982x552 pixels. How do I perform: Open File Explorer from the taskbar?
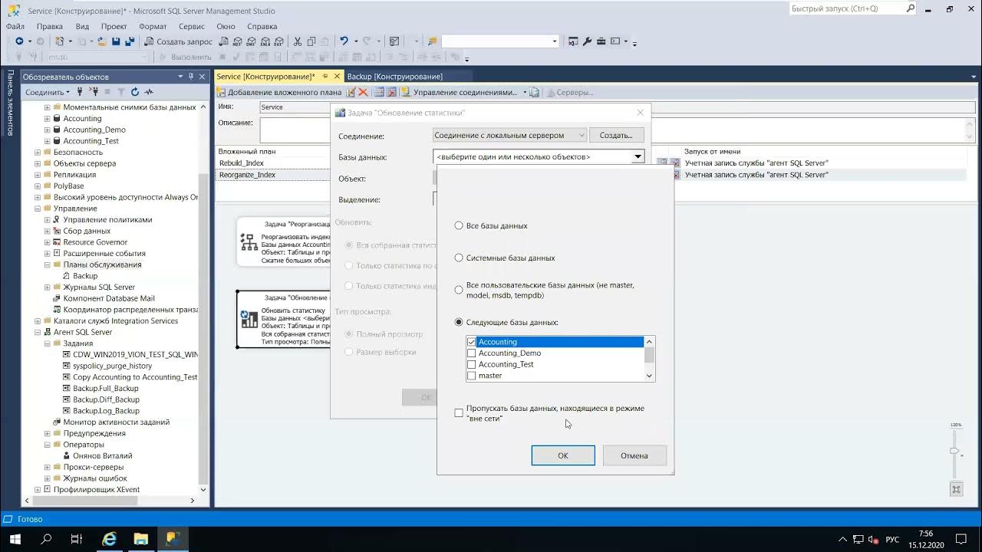coord(141,539)
